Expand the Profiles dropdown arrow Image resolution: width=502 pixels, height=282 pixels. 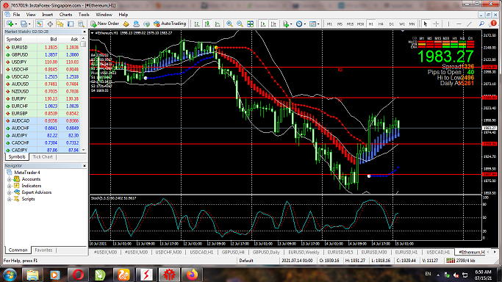click(x=29, y=24)
